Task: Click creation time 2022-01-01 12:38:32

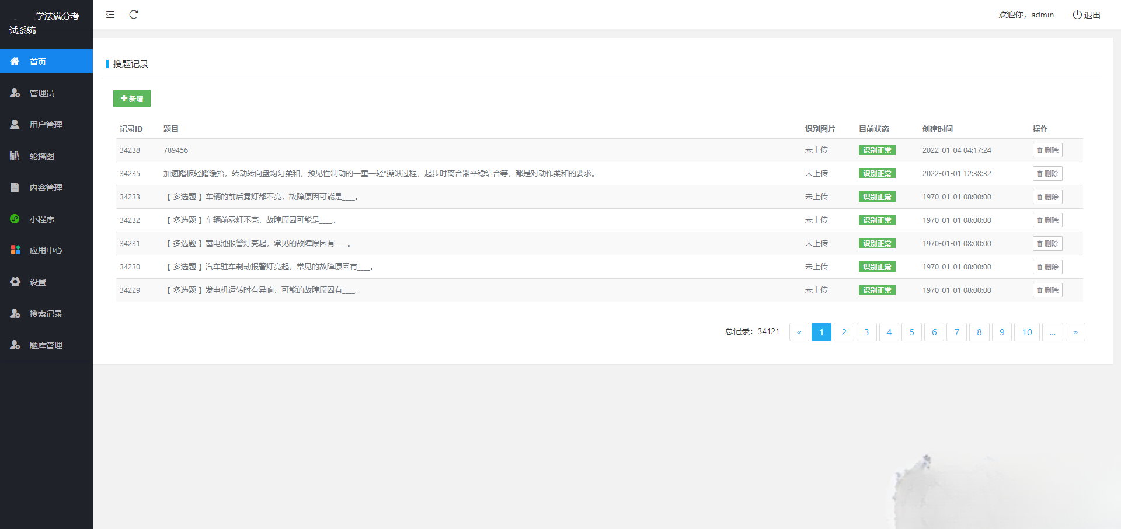Action: click(x=957, y=173)
